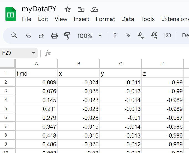
Task: Click the print icon
Action: [x=54, y=36]
